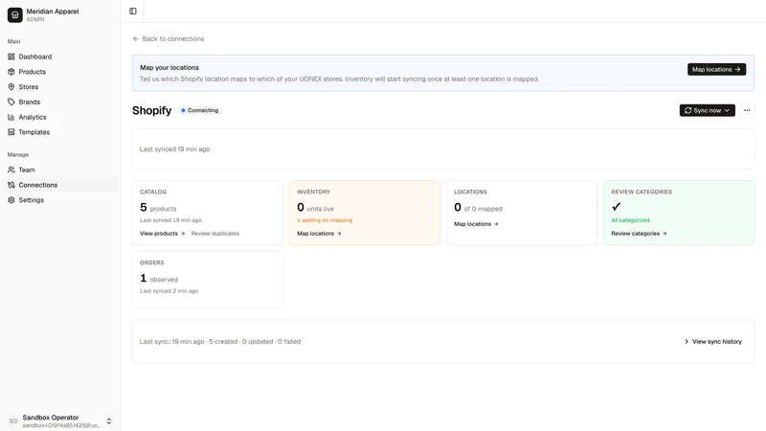The image size is (766, 431).
Task: Open the Brands section
Action: tap(30, 102)
